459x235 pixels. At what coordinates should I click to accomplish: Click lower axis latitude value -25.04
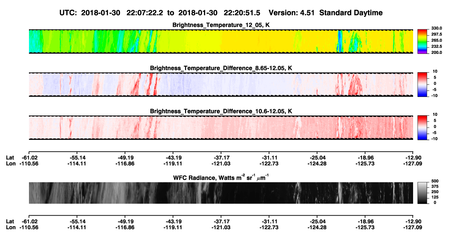tap(317, 221)
